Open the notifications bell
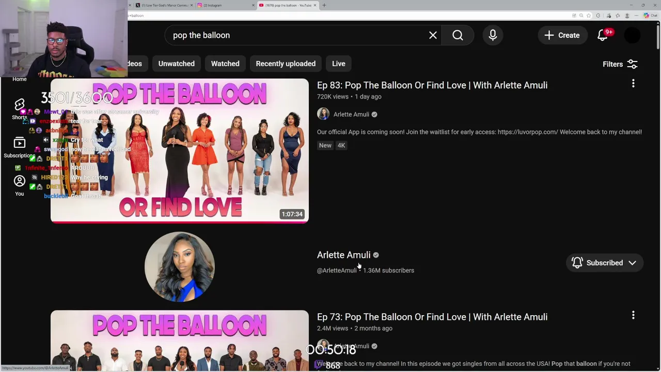661x372 pixels. 603,35
